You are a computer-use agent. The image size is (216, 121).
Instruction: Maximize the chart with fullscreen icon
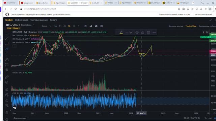point(211,20)
